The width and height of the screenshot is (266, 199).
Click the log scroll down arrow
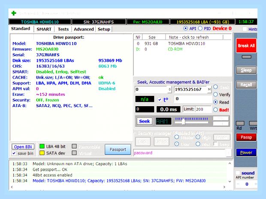point(230,181)
